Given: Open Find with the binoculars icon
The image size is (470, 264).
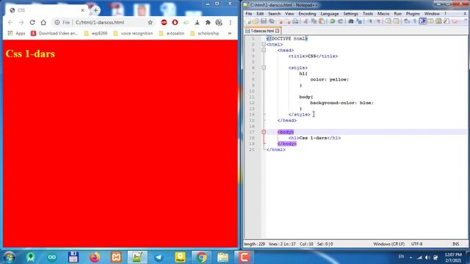Looking at the screenshot, I should 351,21.
